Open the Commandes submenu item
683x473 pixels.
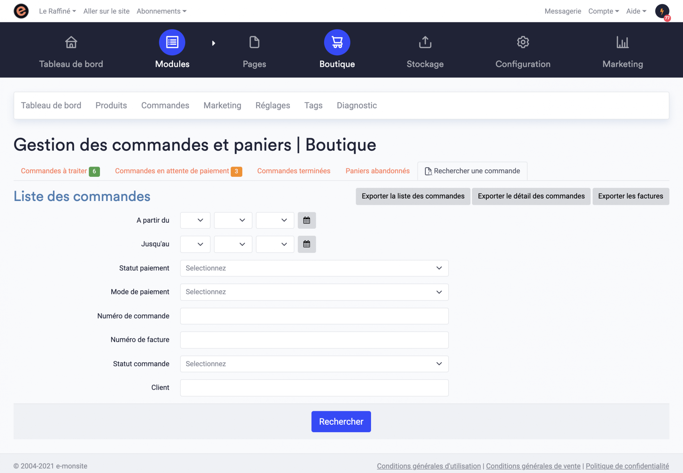click(165, 105)
